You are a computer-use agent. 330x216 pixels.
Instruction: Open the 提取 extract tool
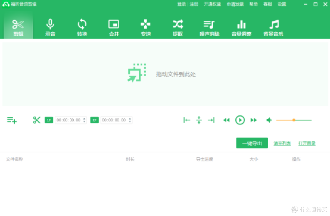point(178,27)
